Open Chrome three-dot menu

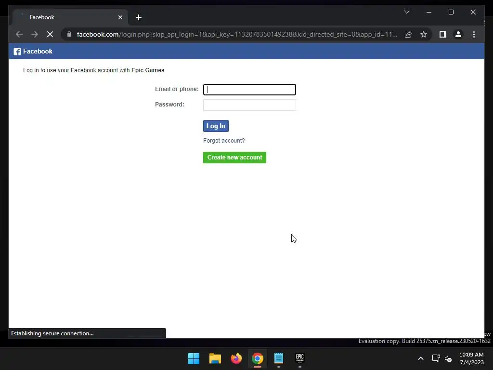tap(474, 34)
